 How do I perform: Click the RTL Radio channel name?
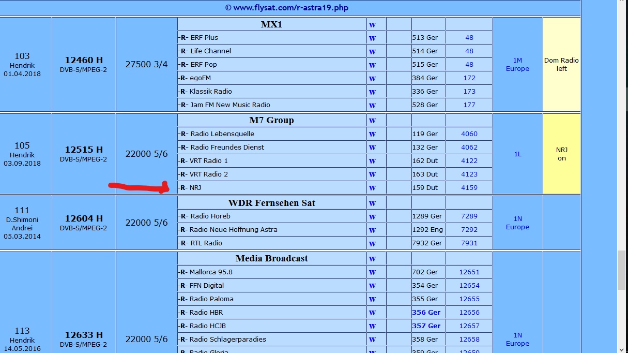[x=206, y=243]
